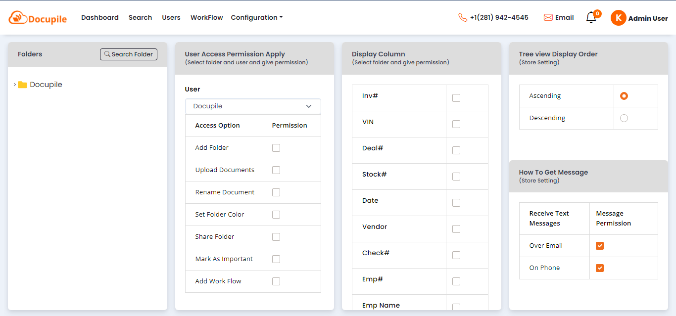The image size is (676, 316).
Task: Tick the VIN display column checkbox
Action: [x=456, y=124]
